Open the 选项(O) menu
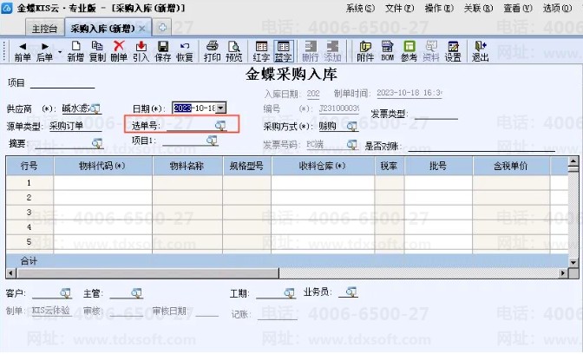583x354 pixels. (x=557, y=8)
